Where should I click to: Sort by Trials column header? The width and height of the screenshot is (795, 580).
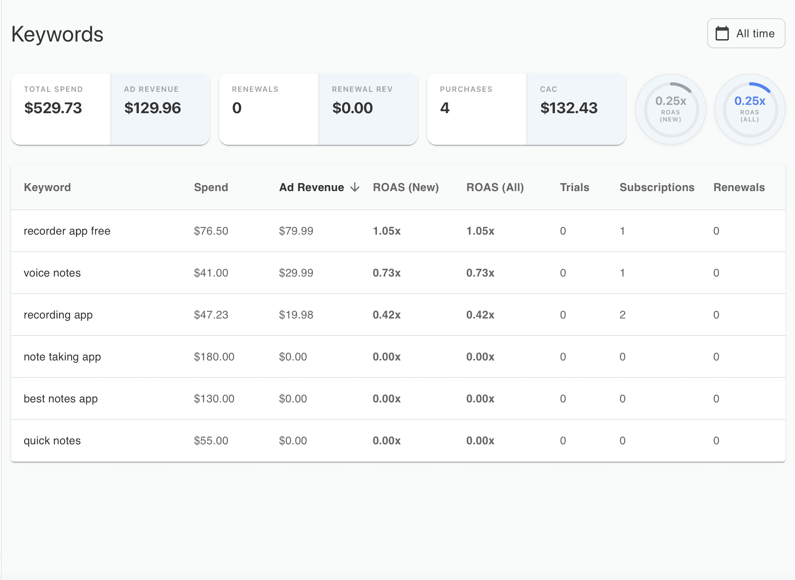[x=574, y=187]
